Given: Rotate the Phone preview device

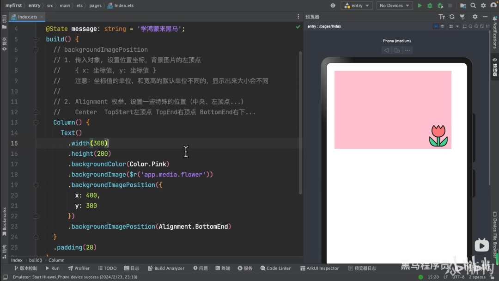Looking at the screenshot, I should 397,50.
